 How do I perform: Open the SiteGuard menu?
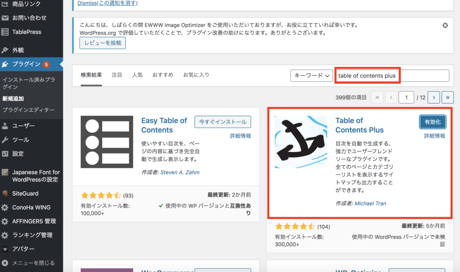(x=31, y=193)
